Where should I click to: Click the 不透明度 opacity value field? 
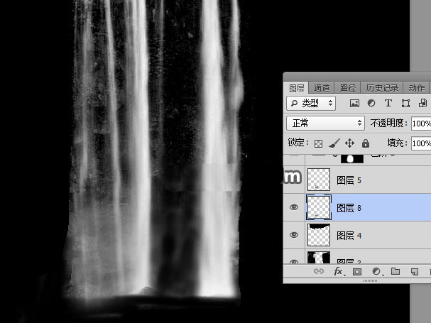(x=420, y=124)
